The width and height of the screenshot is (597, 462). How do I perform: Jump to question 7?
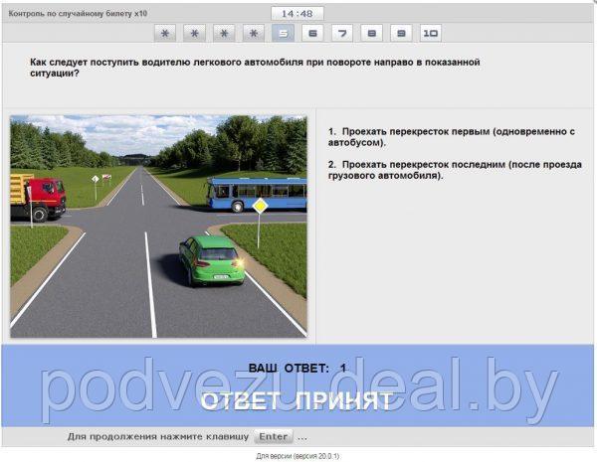[x=342, y=33]
